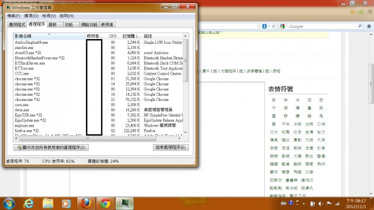Click the process list scroll-right arrow
374x210 pixels.
click(x=179, y=138)
